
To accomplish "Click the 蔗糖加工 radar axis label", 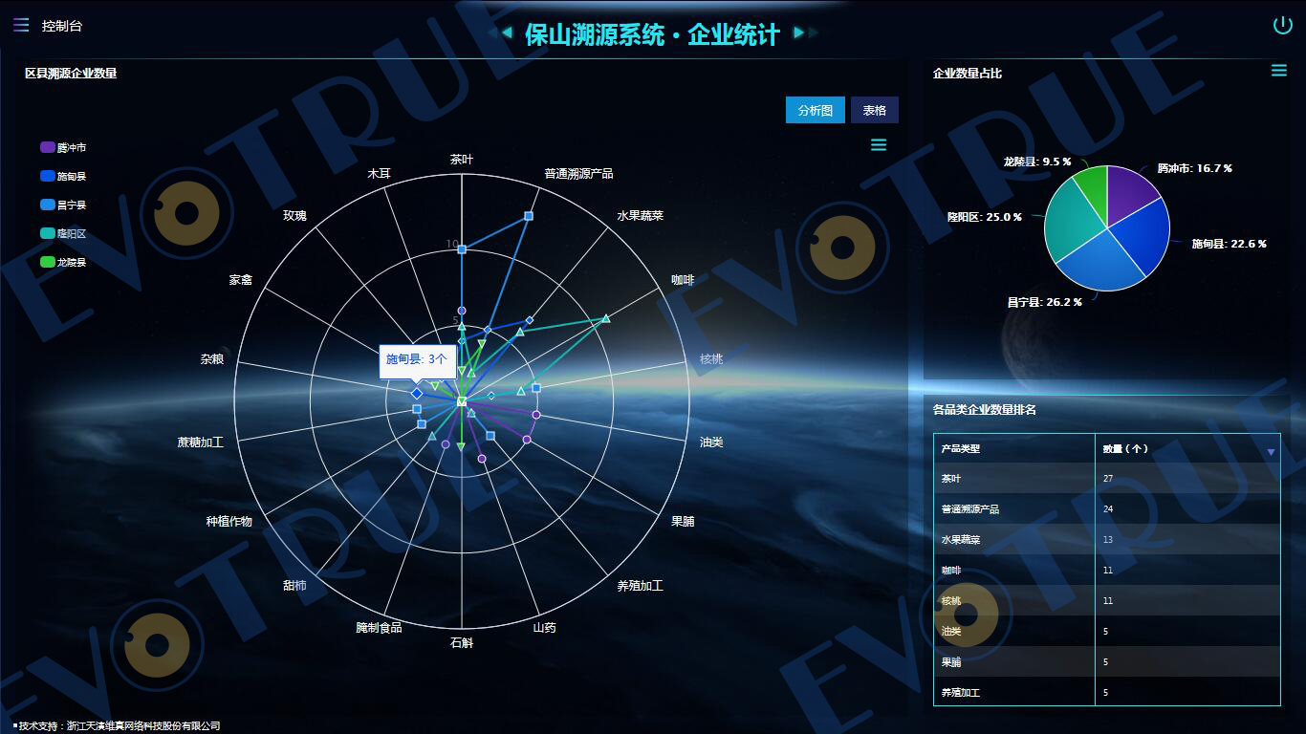I will pyautogui.click(x=200, y=443).
